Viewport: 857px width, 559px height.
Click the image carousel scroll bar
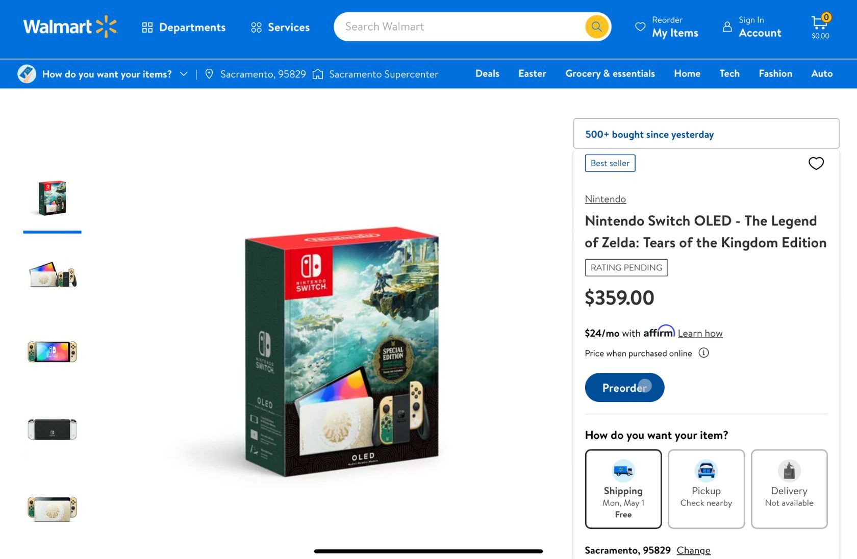(x=428, y=551)
